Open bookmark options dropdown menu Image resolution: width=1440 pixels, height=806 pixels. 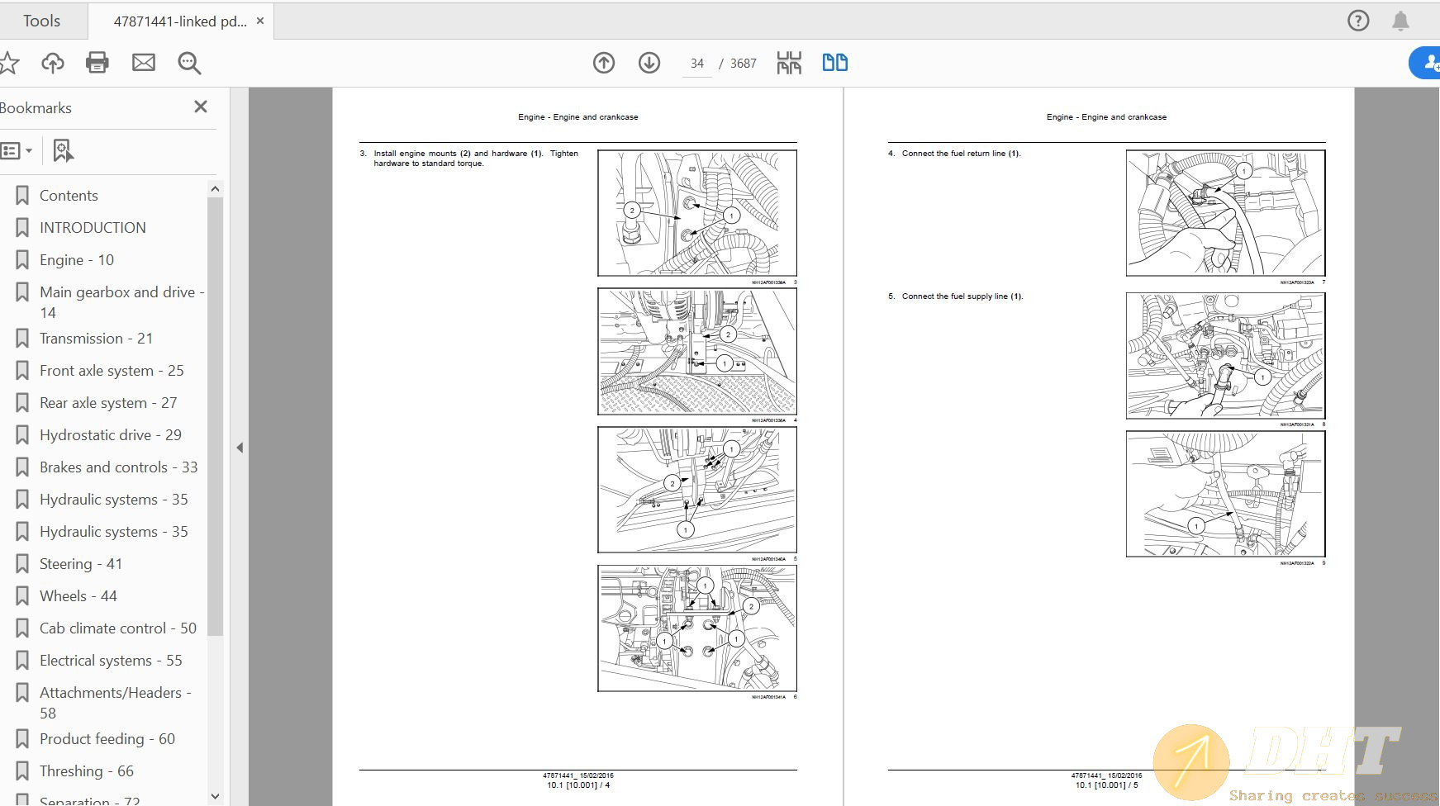(x=17, y=150)
